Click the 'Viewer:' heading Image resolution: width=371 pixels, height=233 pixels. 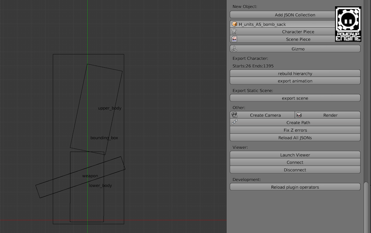click(x=240, y=147)
